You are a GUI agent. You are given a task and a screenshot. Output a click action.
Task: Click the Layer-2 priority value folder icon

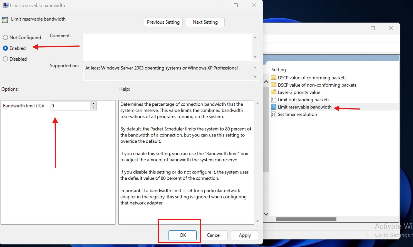(274, 92)
